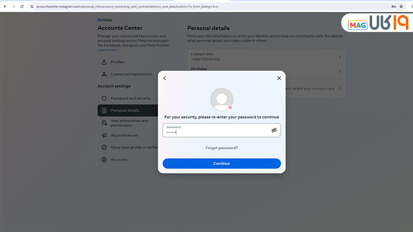
Task: Select the Personal details menu item
Action: pos(124,110)
